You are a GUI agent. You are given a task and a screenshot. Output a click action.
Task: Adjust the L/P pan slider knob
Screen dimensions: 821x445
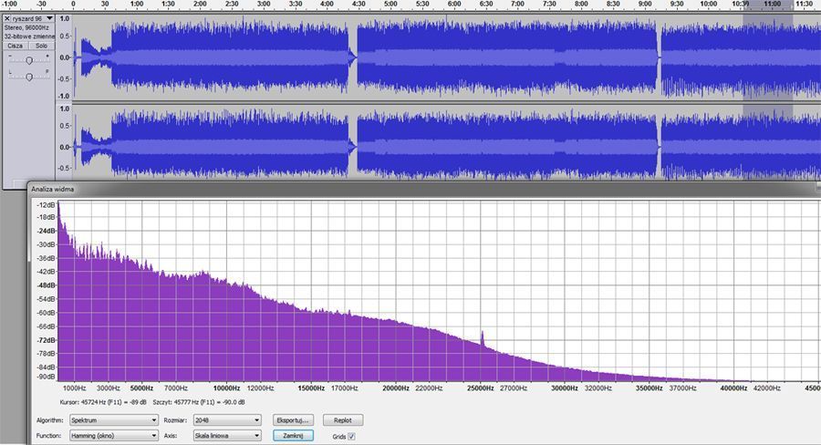[29, 77]
